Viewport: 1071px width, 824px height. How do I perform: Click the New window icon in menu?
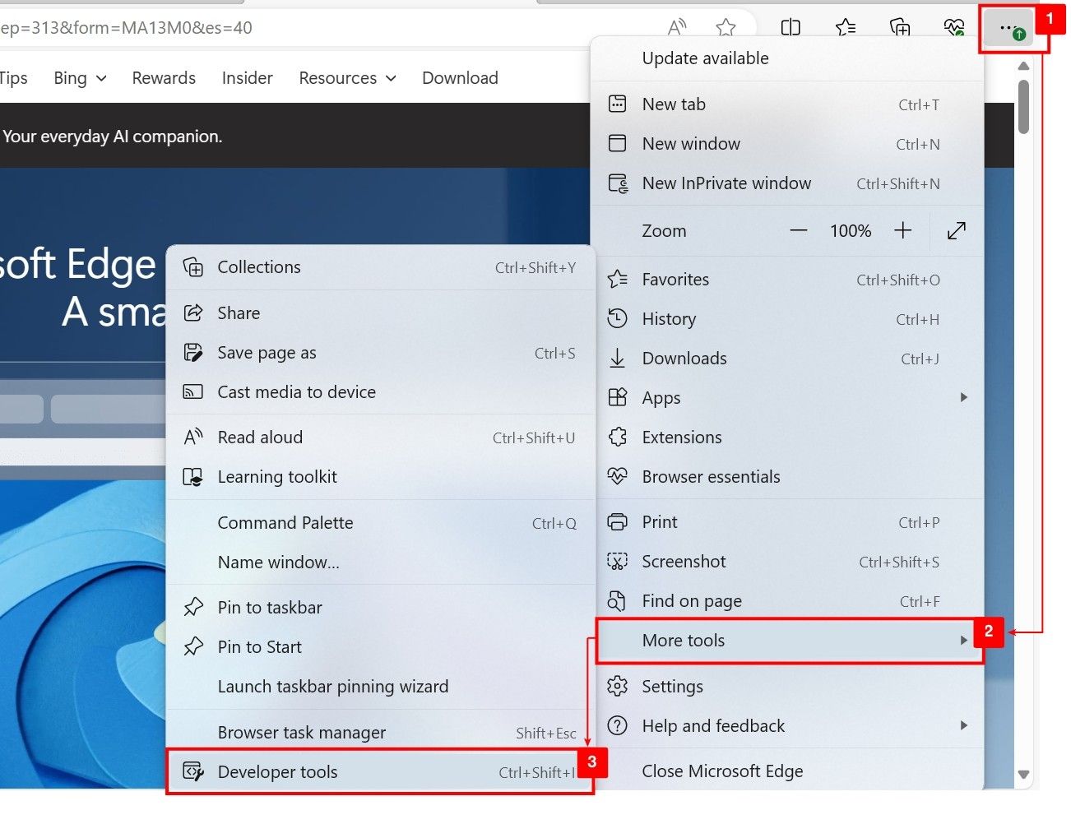(x=617, y=143)
